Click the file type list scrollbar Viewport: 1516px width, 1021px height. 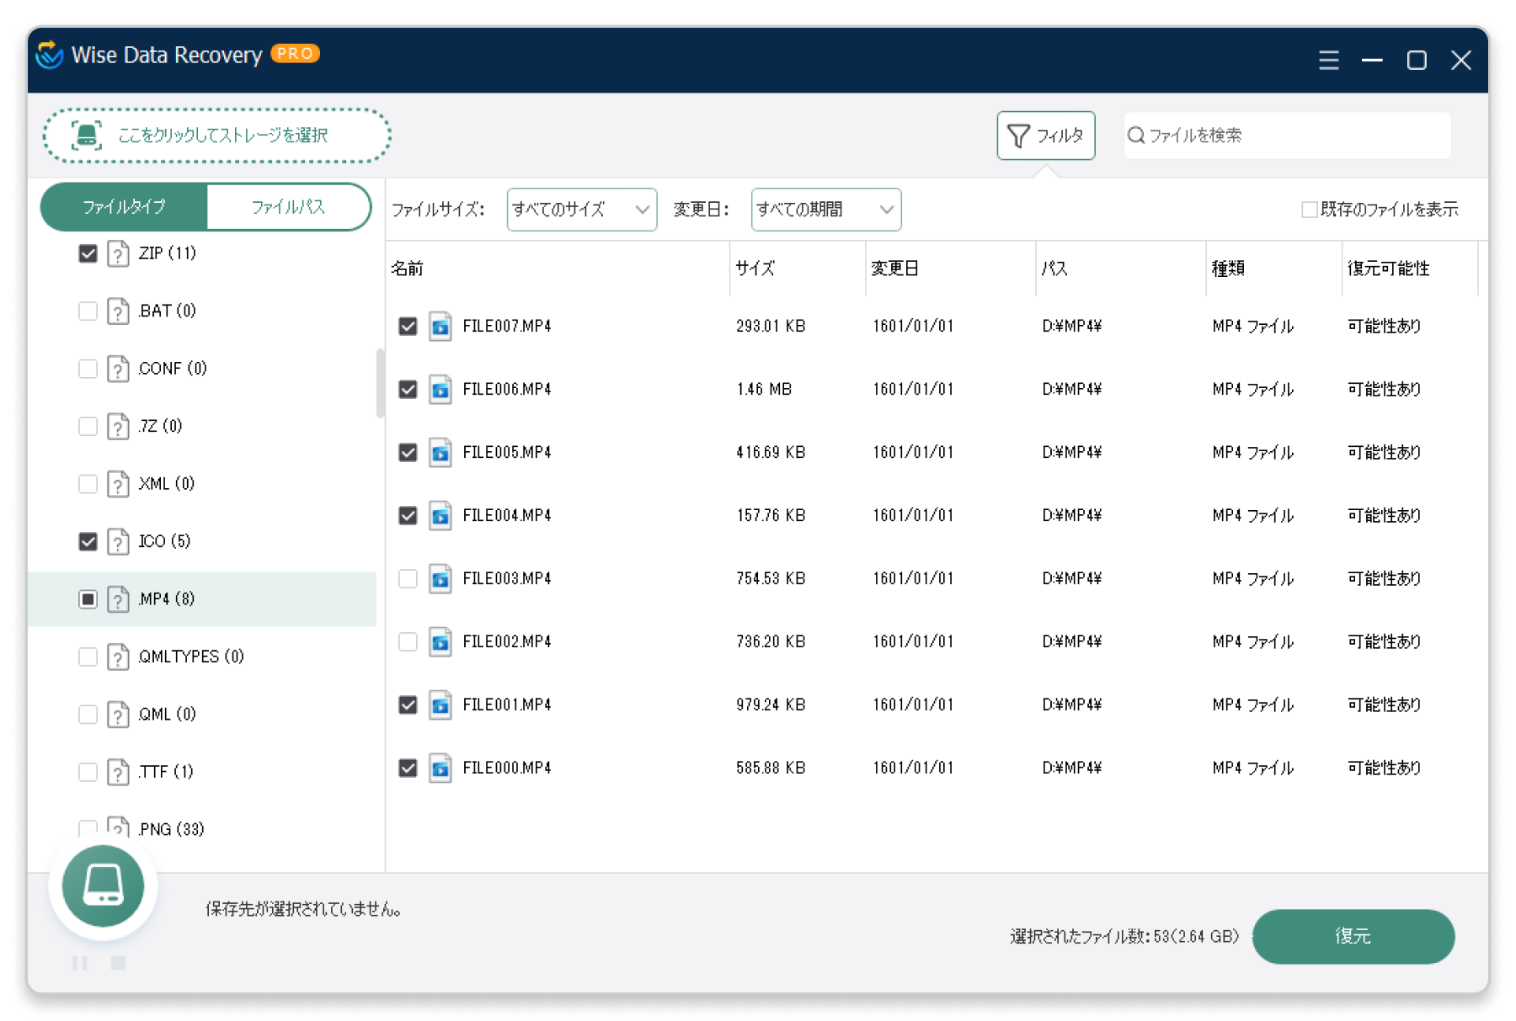[x=380, y=383]
